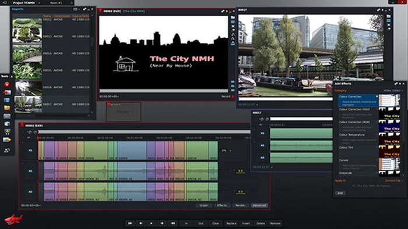This screenshot has height=229, width=408.
Task: Click the Play button in transport bar
Action: point(152,223)
